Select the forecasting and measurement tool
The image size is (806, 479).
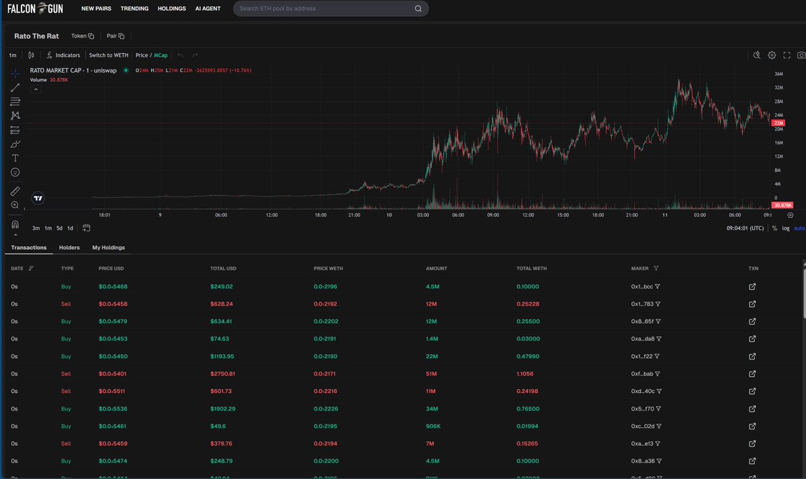pos(15,130)
